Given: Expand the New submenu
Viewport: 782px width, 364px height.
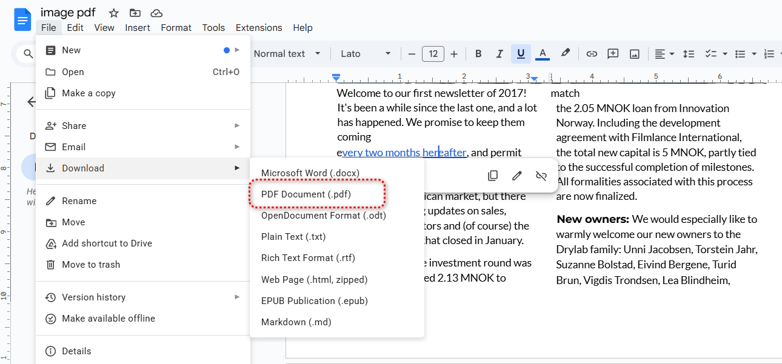Looking at the screenshot, I should [x=143, y=50].
